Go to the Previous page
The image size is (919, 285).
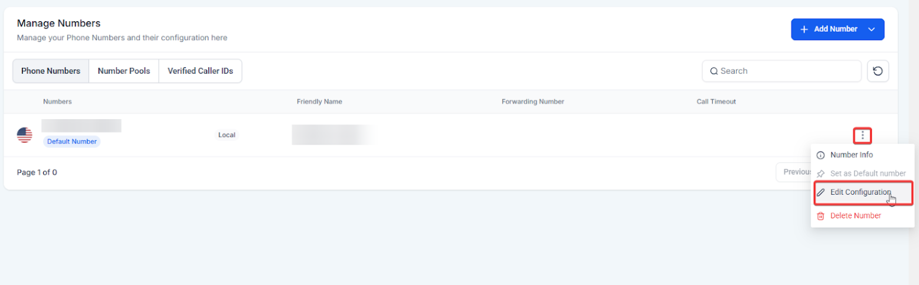coord(794,172)
